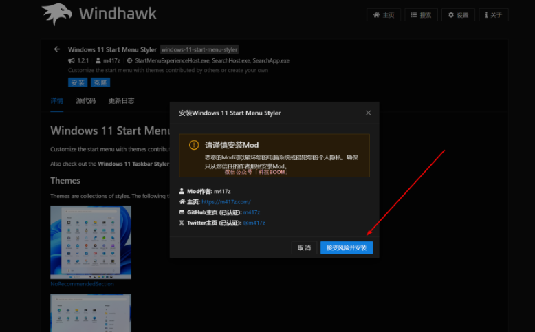Click the back arrow icon
Screen dimensions: 535x332
[57, 49]
